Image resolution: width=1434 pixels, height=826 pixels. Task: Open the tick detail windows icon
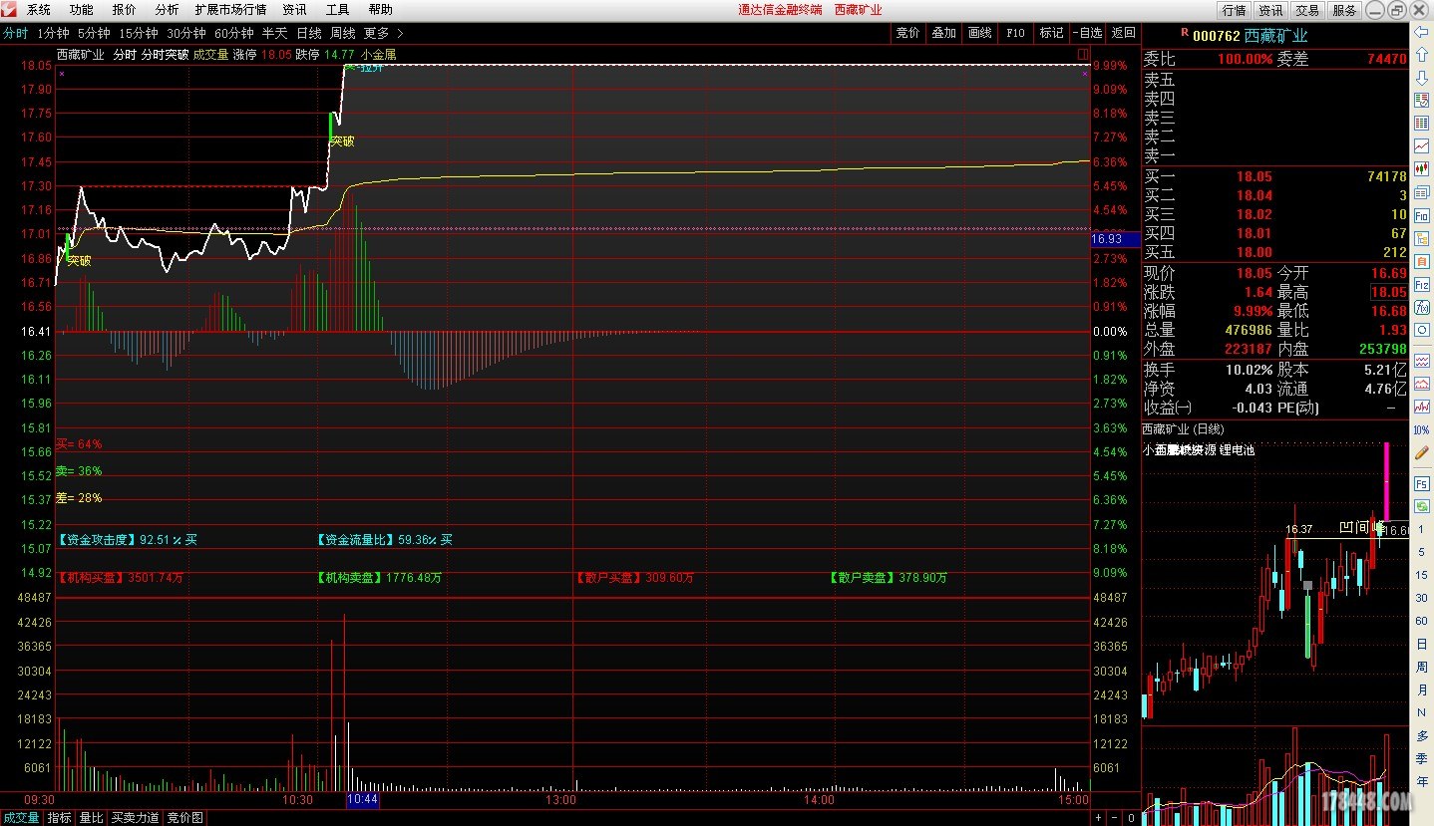click(1421, 192)
